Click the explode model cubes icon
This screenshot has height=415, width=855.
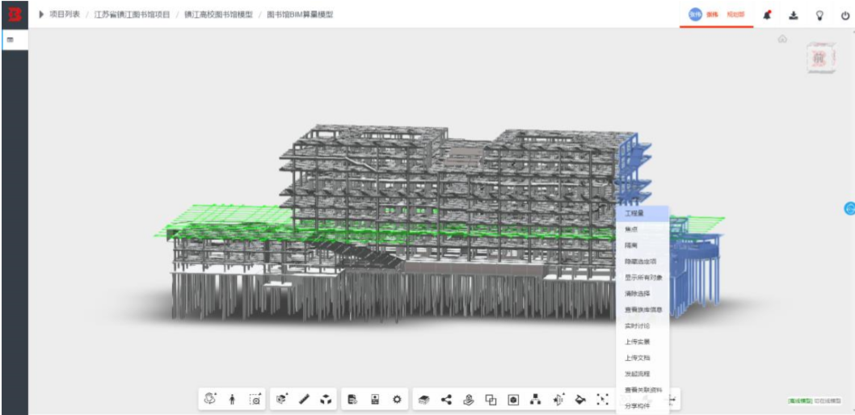point(326,400)
